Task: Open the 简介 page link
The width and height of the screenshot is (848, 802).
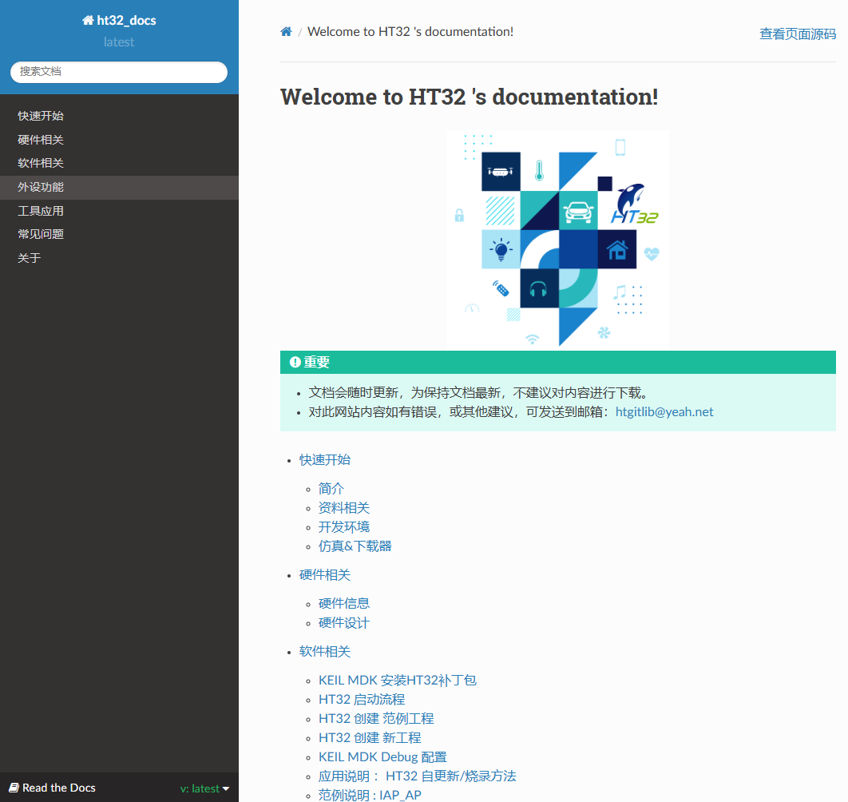Action: point(331,489)
